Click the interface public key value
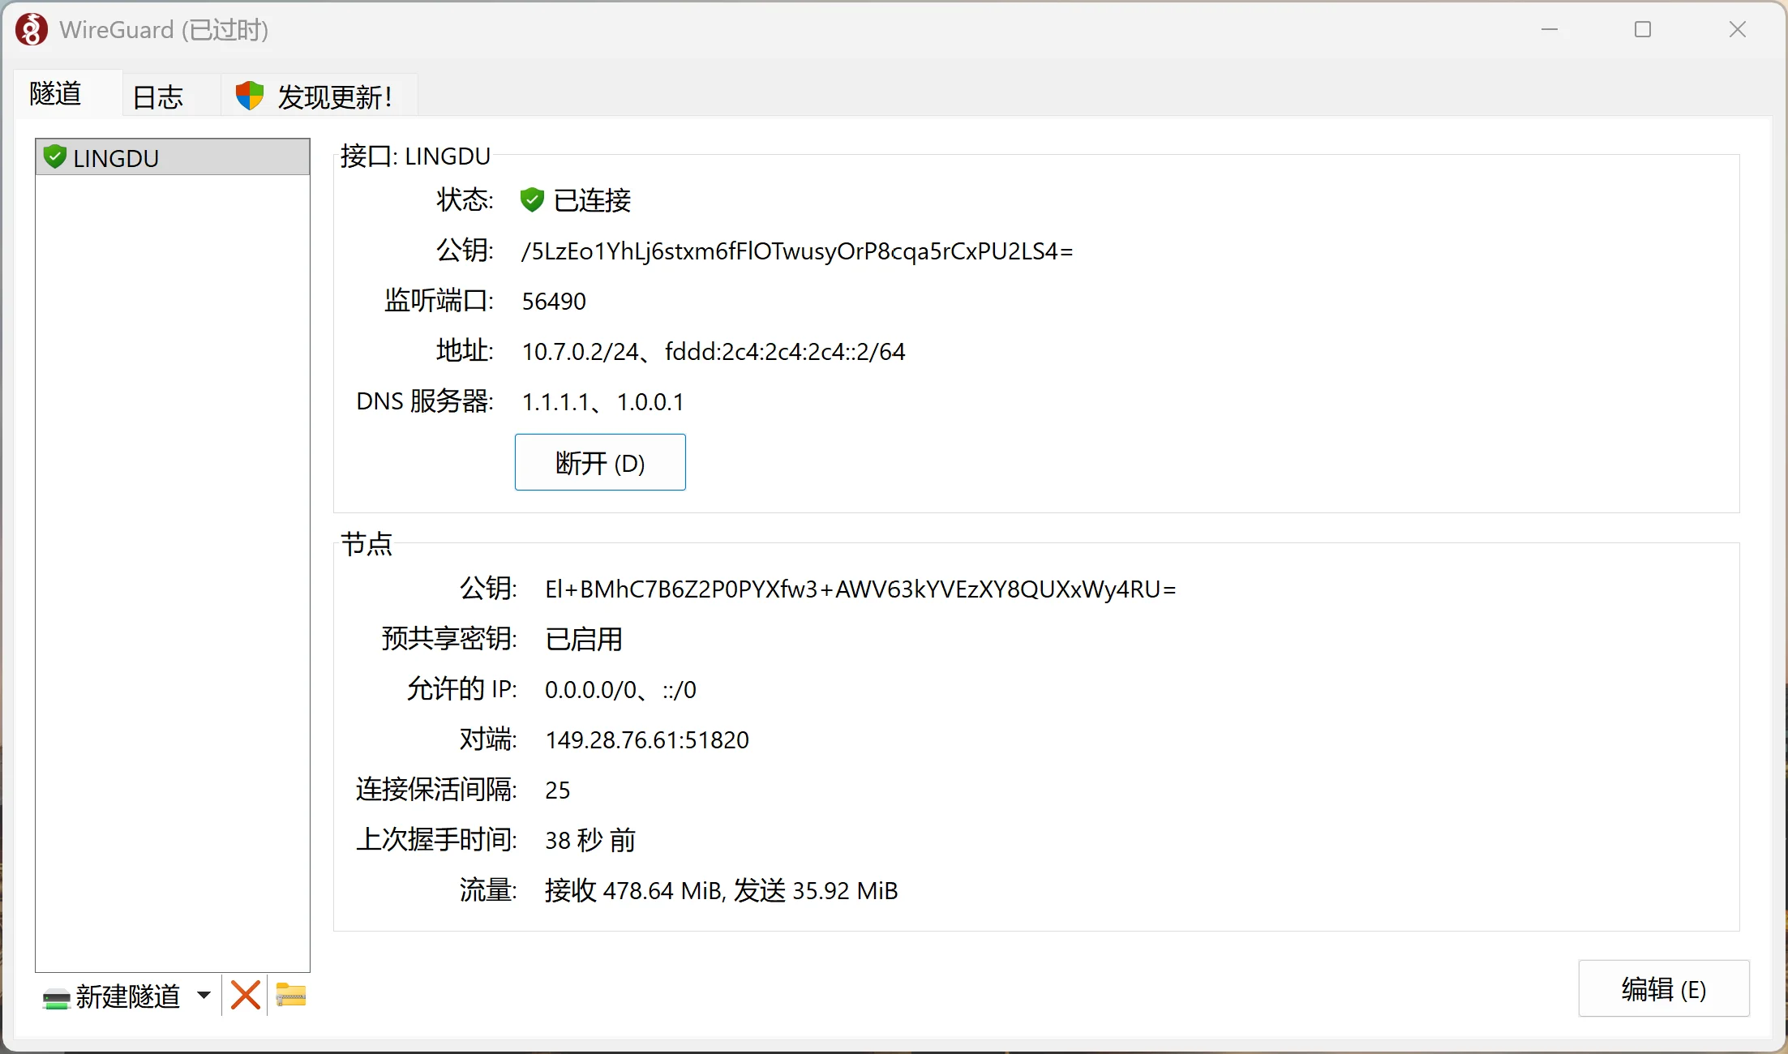 [x=797, y=251]
